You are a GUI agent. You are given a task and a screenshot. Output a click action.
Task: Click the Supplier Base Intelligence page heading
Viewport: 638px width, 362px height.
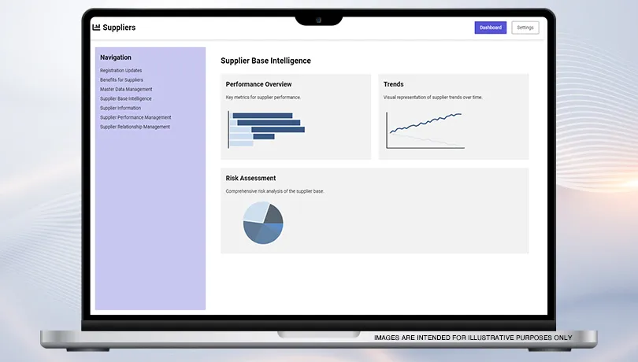[x=265, y=61]
